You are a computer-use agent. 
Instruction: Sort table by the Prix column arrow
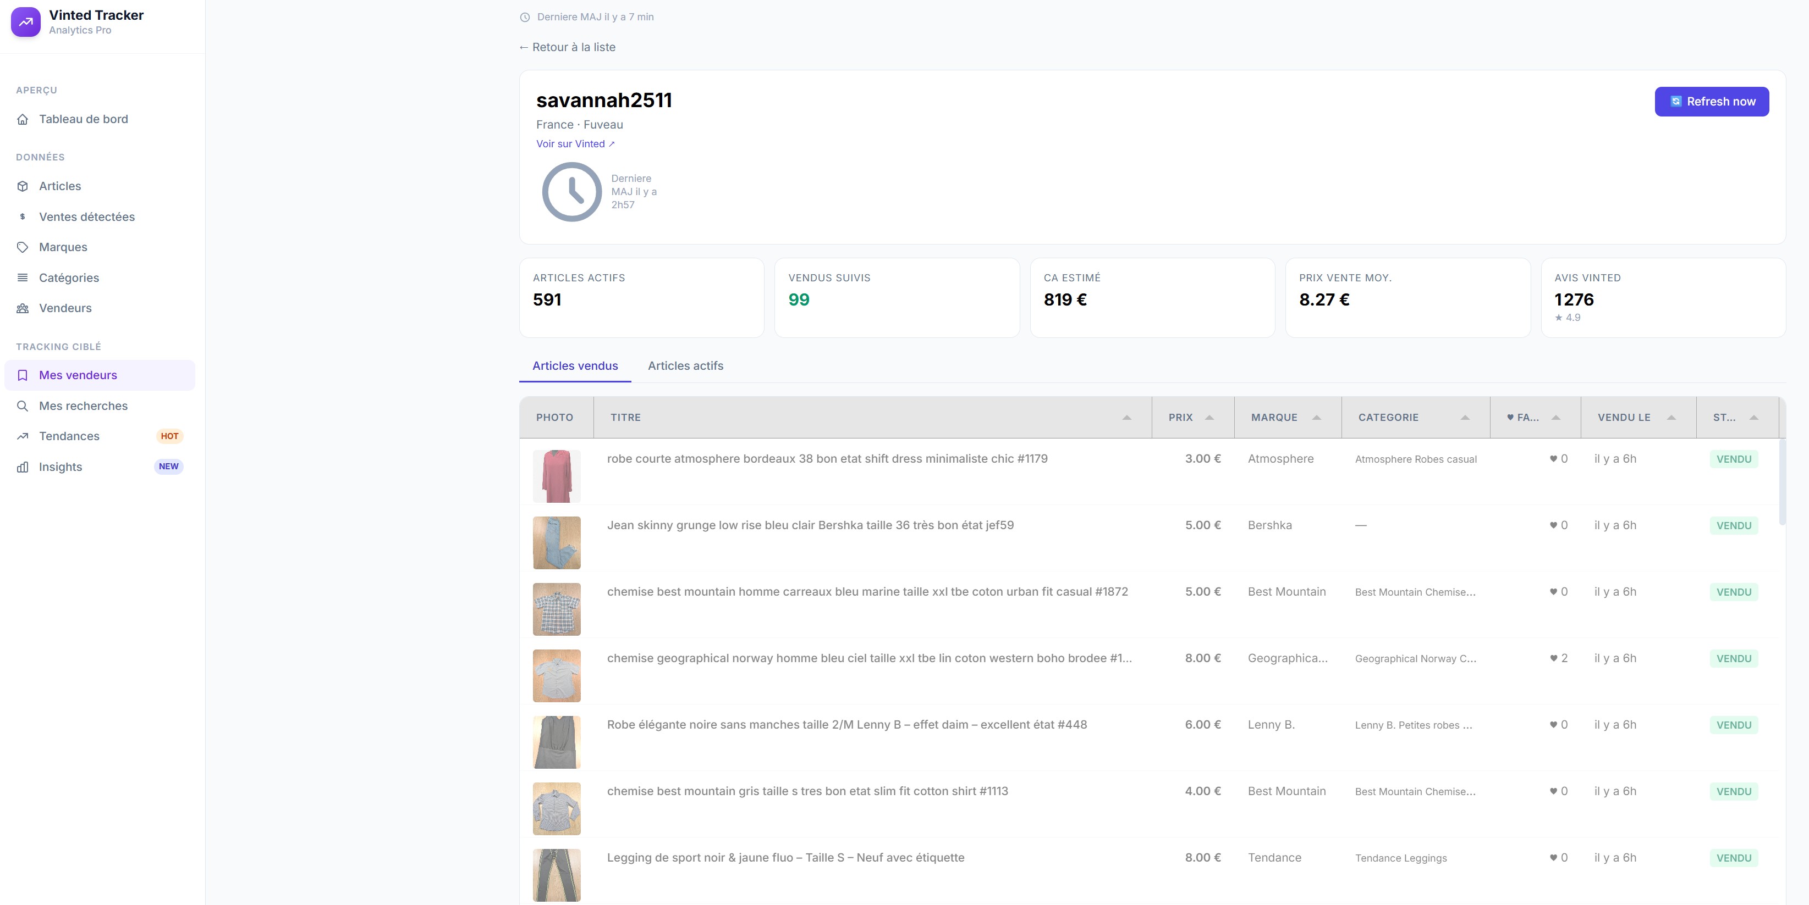[1209, 418]
